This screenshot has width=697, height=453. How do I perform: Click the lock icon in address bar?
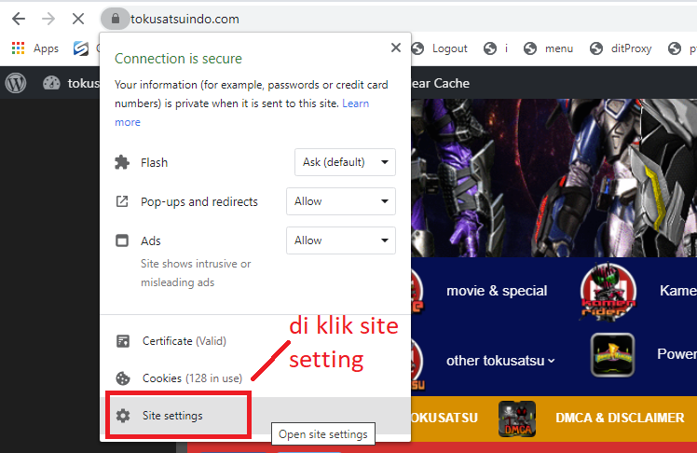pyautogui.click(x=115, y=19)
